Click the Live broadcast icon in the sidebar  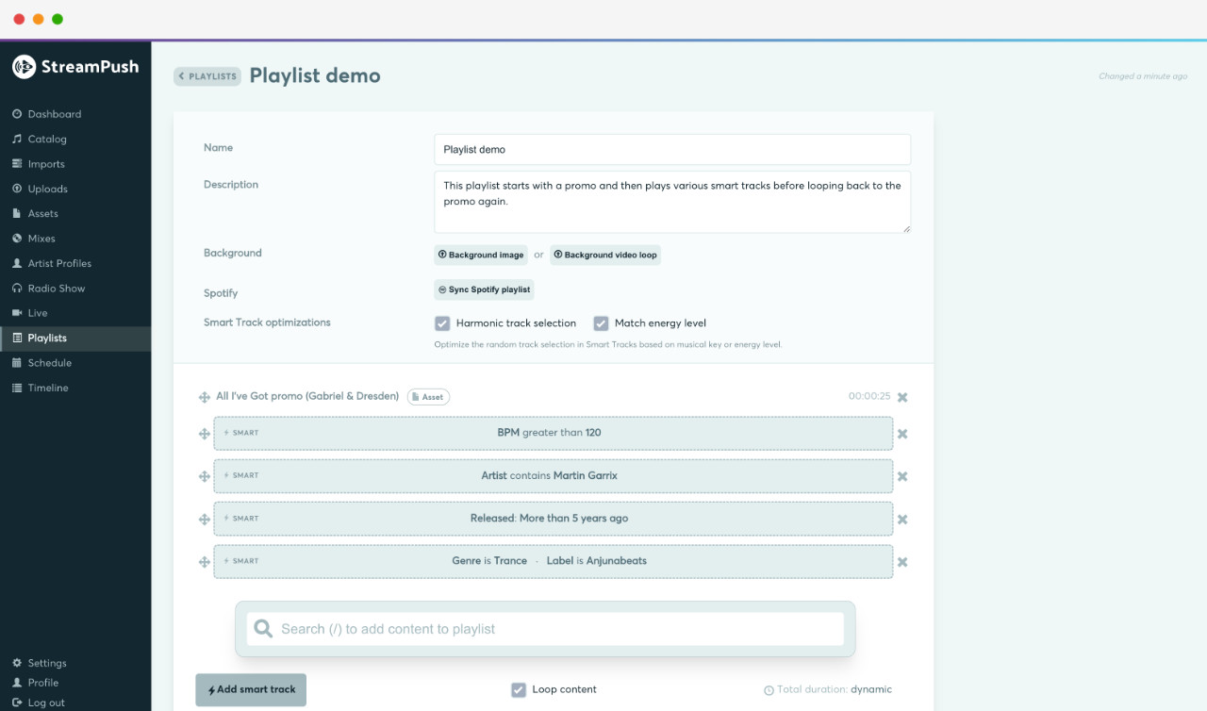[x=19, y=312]
